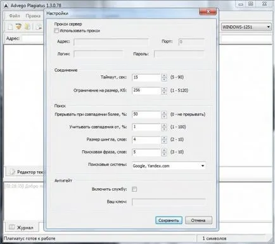275x244 pixels.
Task: Switch to the Редактор текста tab
Action: click(25, 172)
